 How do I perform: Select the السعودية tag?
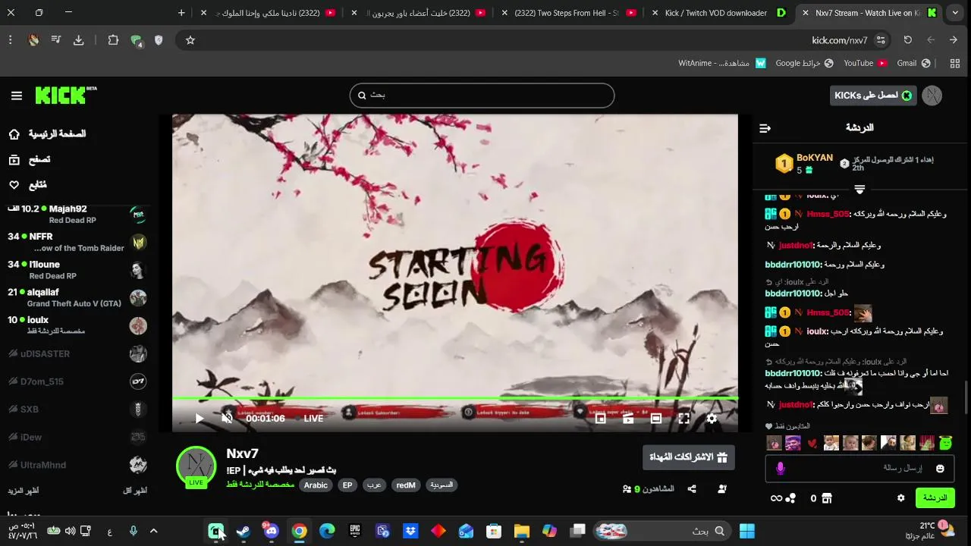point(442,485)
